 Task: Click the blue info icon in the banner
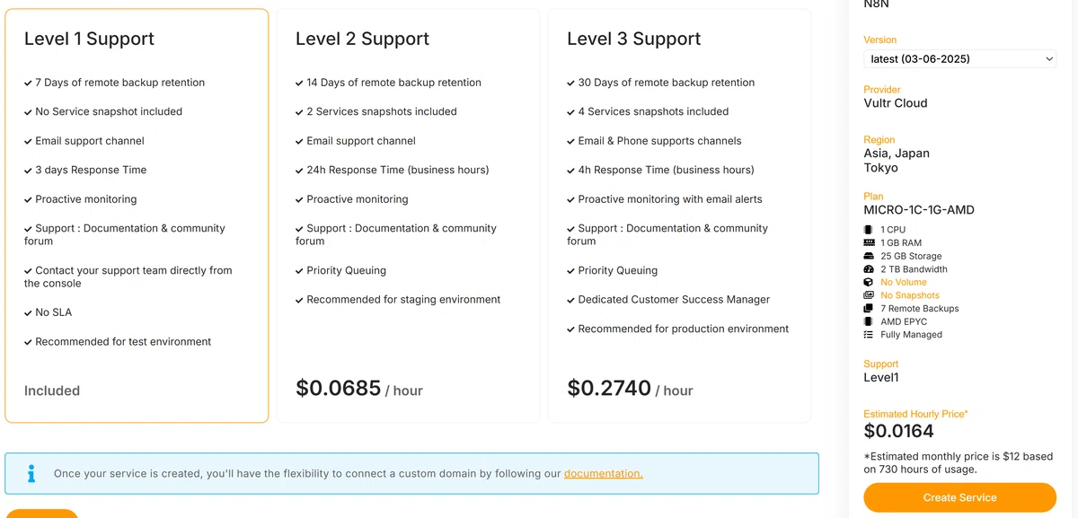coord(31,473)
